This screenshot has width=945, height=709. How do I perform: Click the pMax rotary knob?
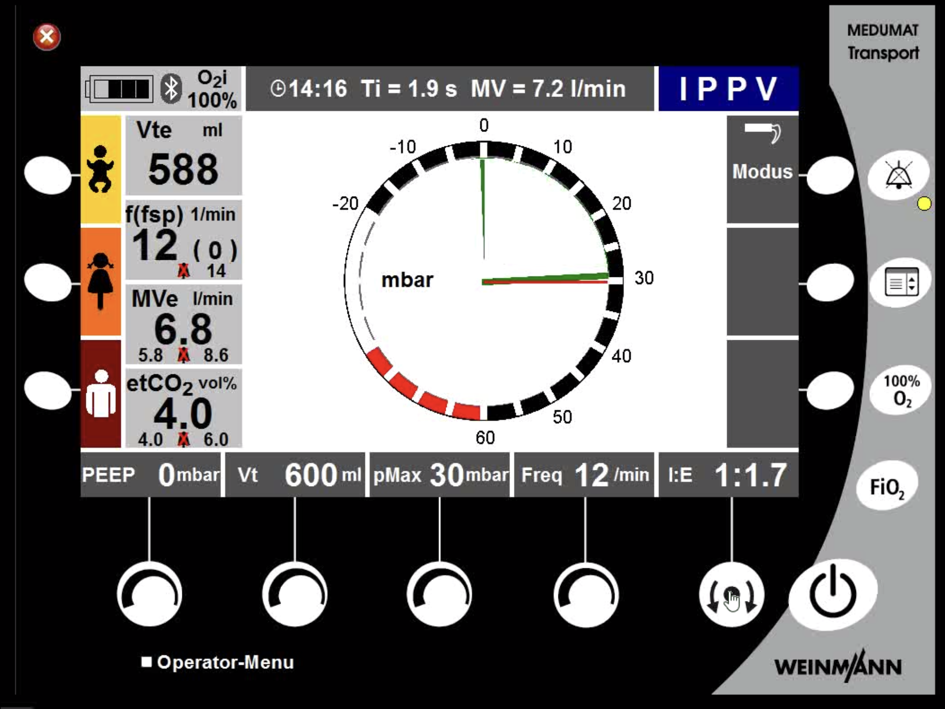tap(440, 594)
